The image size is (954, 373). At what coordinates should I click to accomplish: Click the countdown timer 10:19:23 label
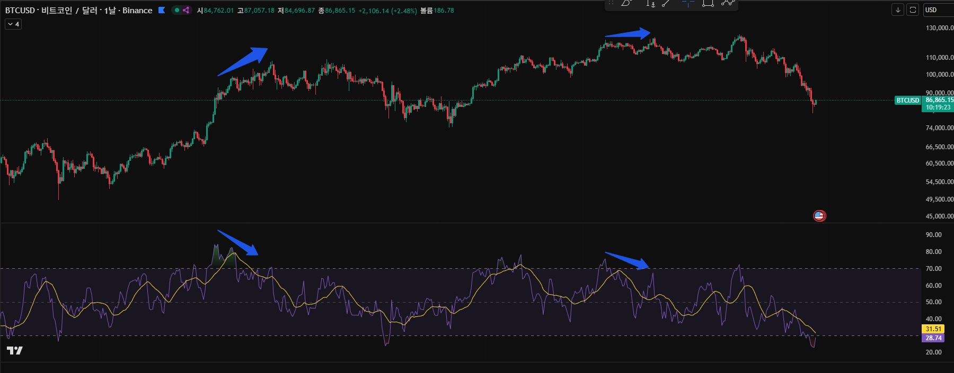tap(938, 107)
